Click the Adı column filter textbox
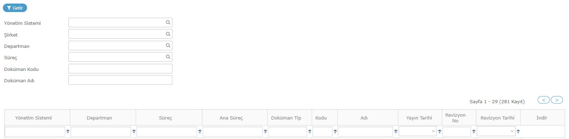 click(365, 132)
